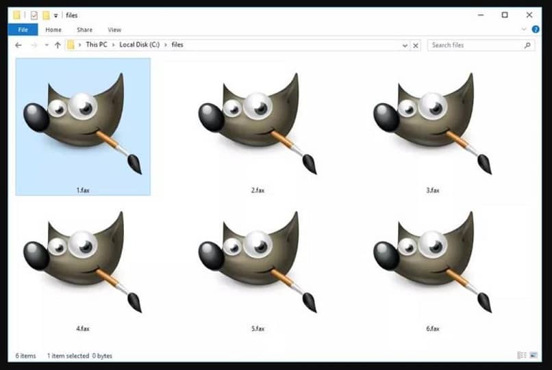Select the 2.fax GIMP file icon
552x370 pixels.
coord(258,123)
